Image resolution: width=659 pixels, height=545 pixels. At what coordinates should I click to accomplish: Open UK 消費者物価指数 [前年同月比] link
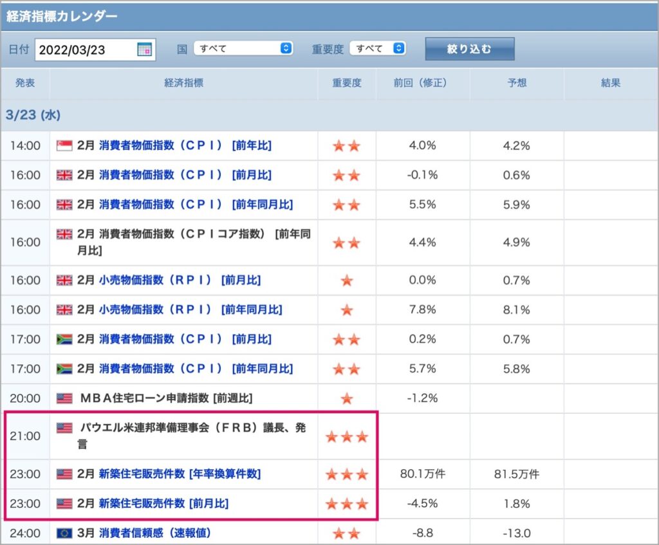click(x=196, y=204)
